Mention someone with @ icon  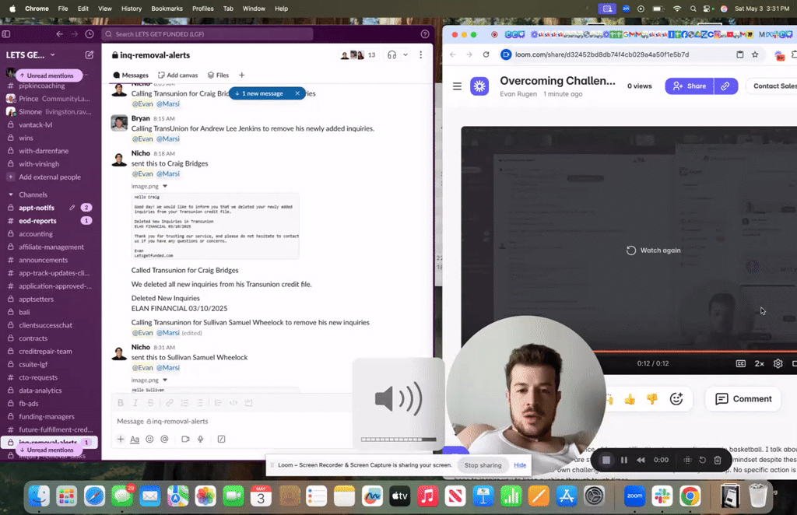pos(164,440)
